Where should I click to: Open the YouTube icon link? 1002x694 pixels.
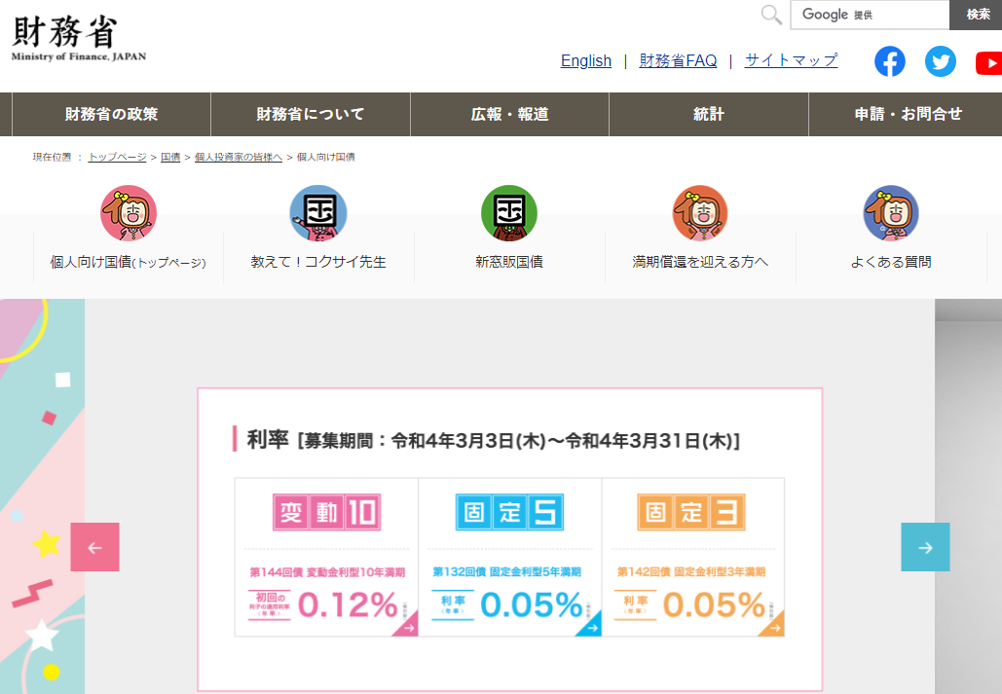click(989, 62)
